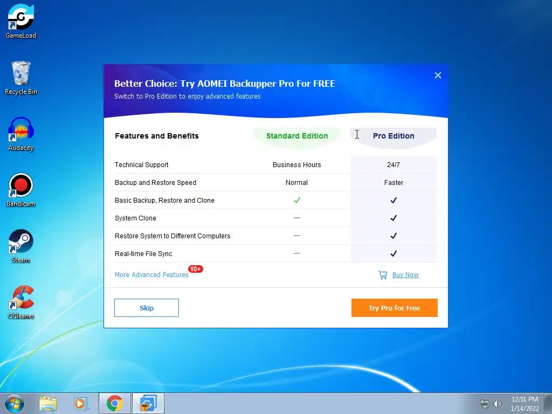Click the Faster speed cell
The height and width of the screenshot is (414, 552).
(x=394, y=182)
